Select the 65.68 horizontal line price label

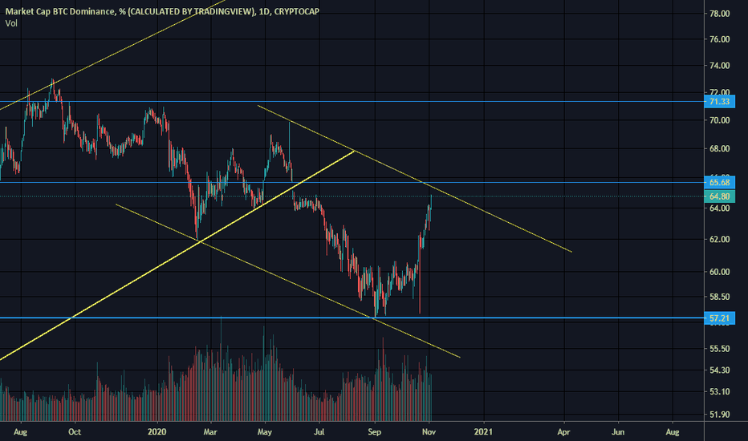coord(719,182)
